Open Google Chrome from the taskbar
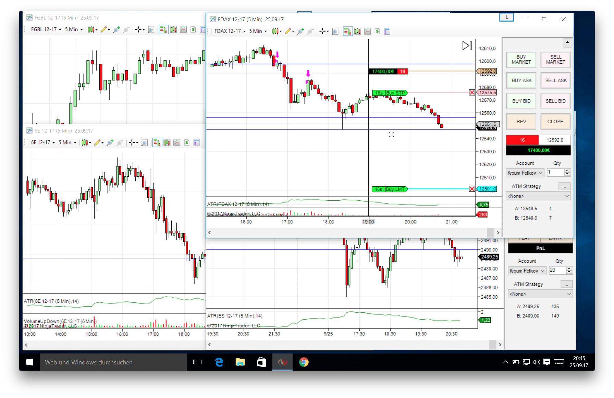The width and height of the screenshot is (614, 398). click(x=304, y=362)
